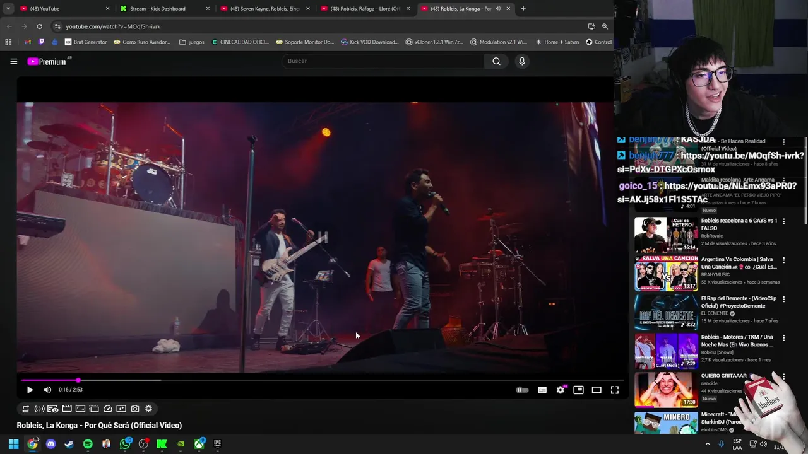
Task: Switch to the 'Seven Kayne, Robleis' tab
Action: tap(264, 9)
